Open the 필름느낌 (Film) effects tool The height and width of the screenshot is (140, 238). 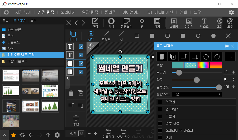click(x=126, y=23)
